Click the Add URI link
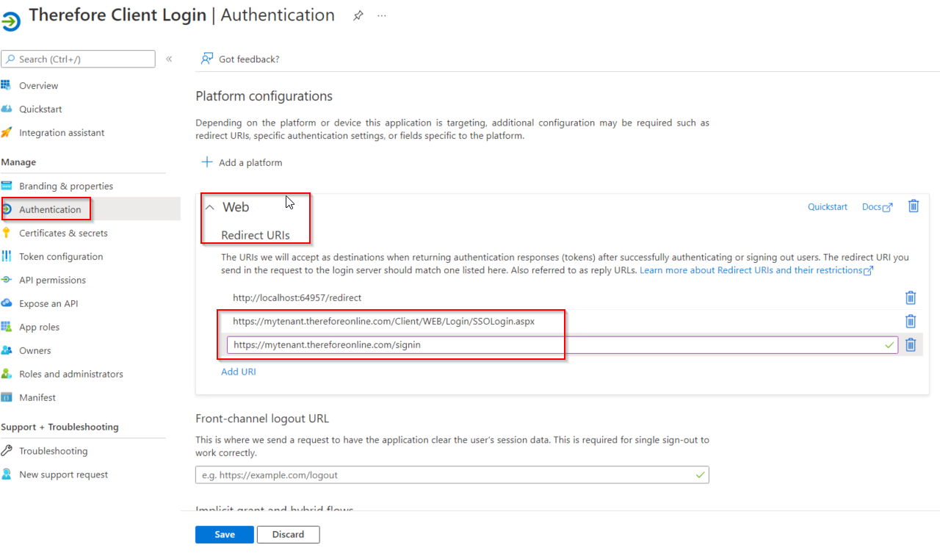The height and width of the screenshot is (553, 940). 239,372
